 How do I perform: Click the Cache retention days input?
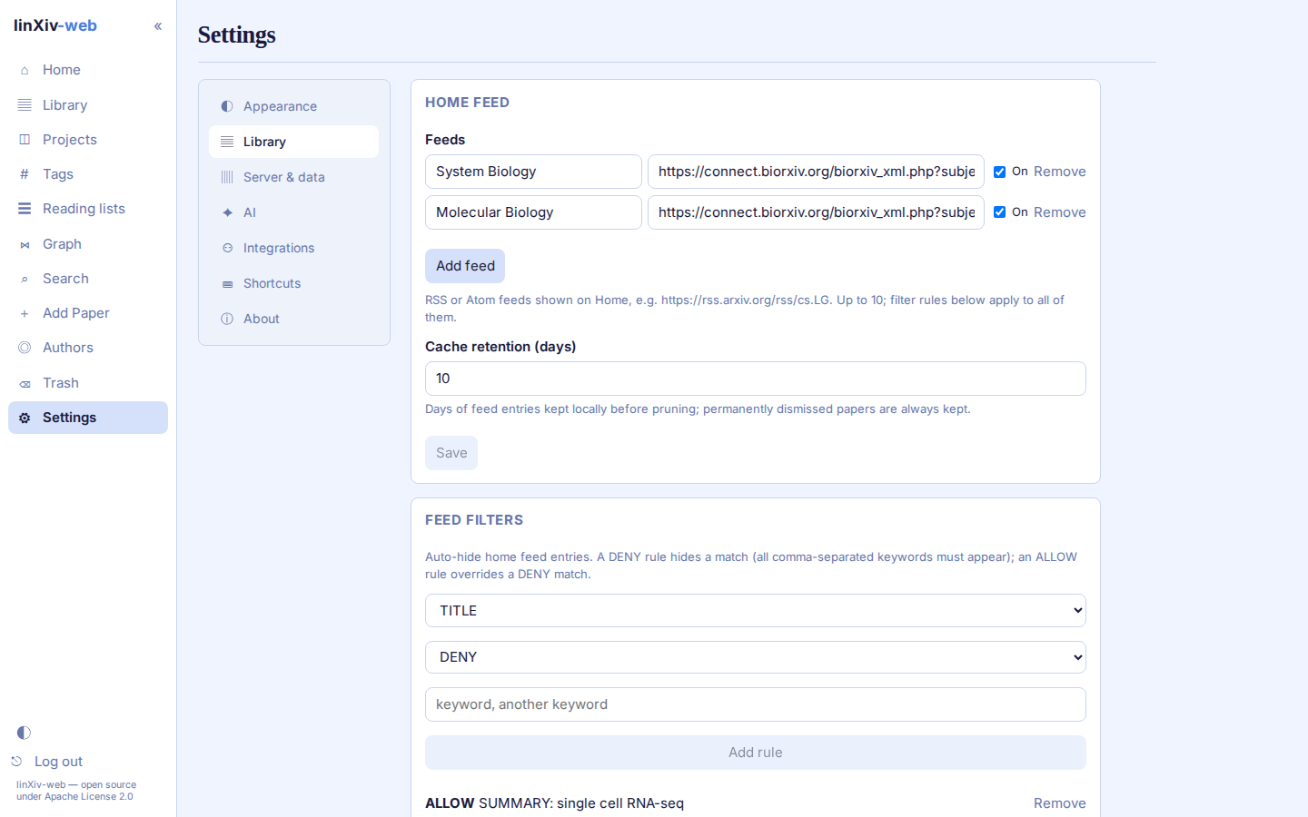click(x=756, y=379)
